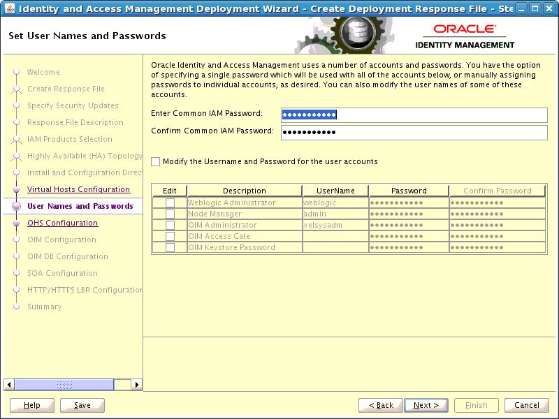
Task: Click the Summary step node icon
Action: click(x=16, y=307)
